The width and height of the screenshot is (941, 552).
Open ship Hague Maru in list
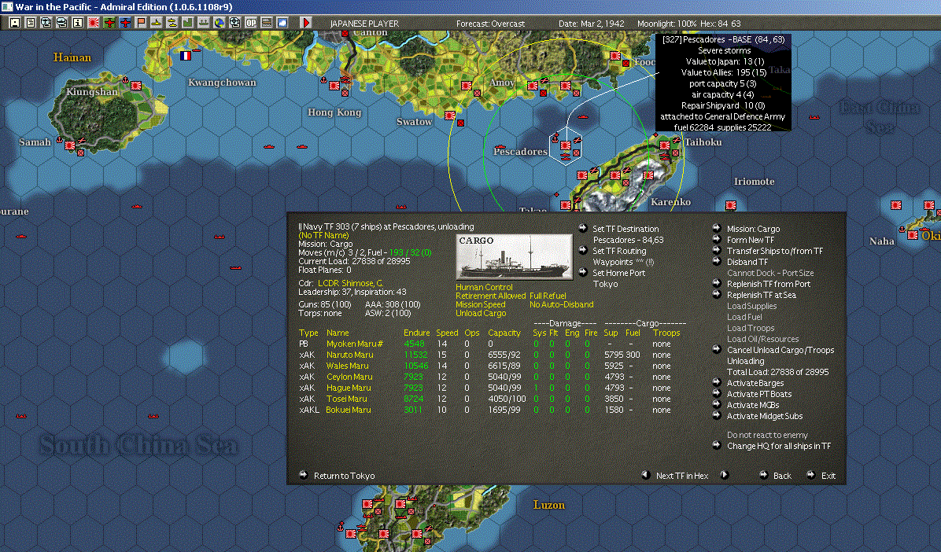349,388
